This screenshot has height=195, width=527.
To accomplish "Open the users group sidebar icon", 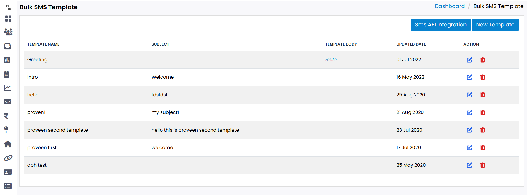I will click(8, 32).
